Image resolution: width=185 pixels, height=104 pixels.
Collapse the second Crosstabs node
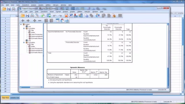coord(24,42)
